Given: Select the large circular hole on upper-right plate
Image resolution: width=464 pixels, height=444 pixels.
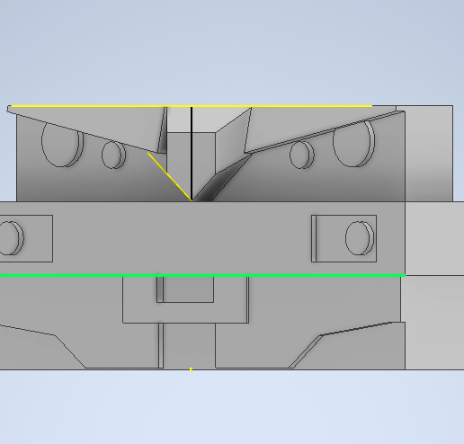Looking at the screenshot, I should click(353, 144).
